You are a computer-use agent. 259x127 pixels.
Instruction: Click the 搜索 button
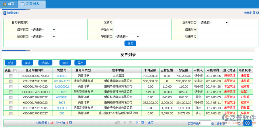tap(130, 44)
